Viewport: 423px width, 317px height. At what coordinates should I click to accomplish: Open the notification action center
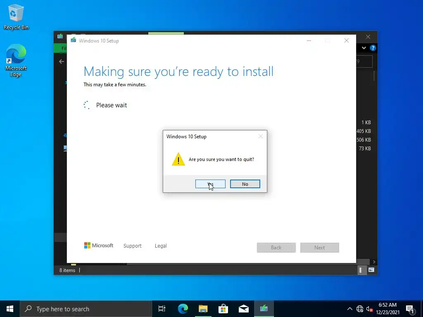pos(410,309)
